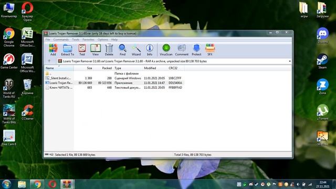Screen dimensions: 336x189
Task: Sort files by the Size column
Action: coord(83,68)
